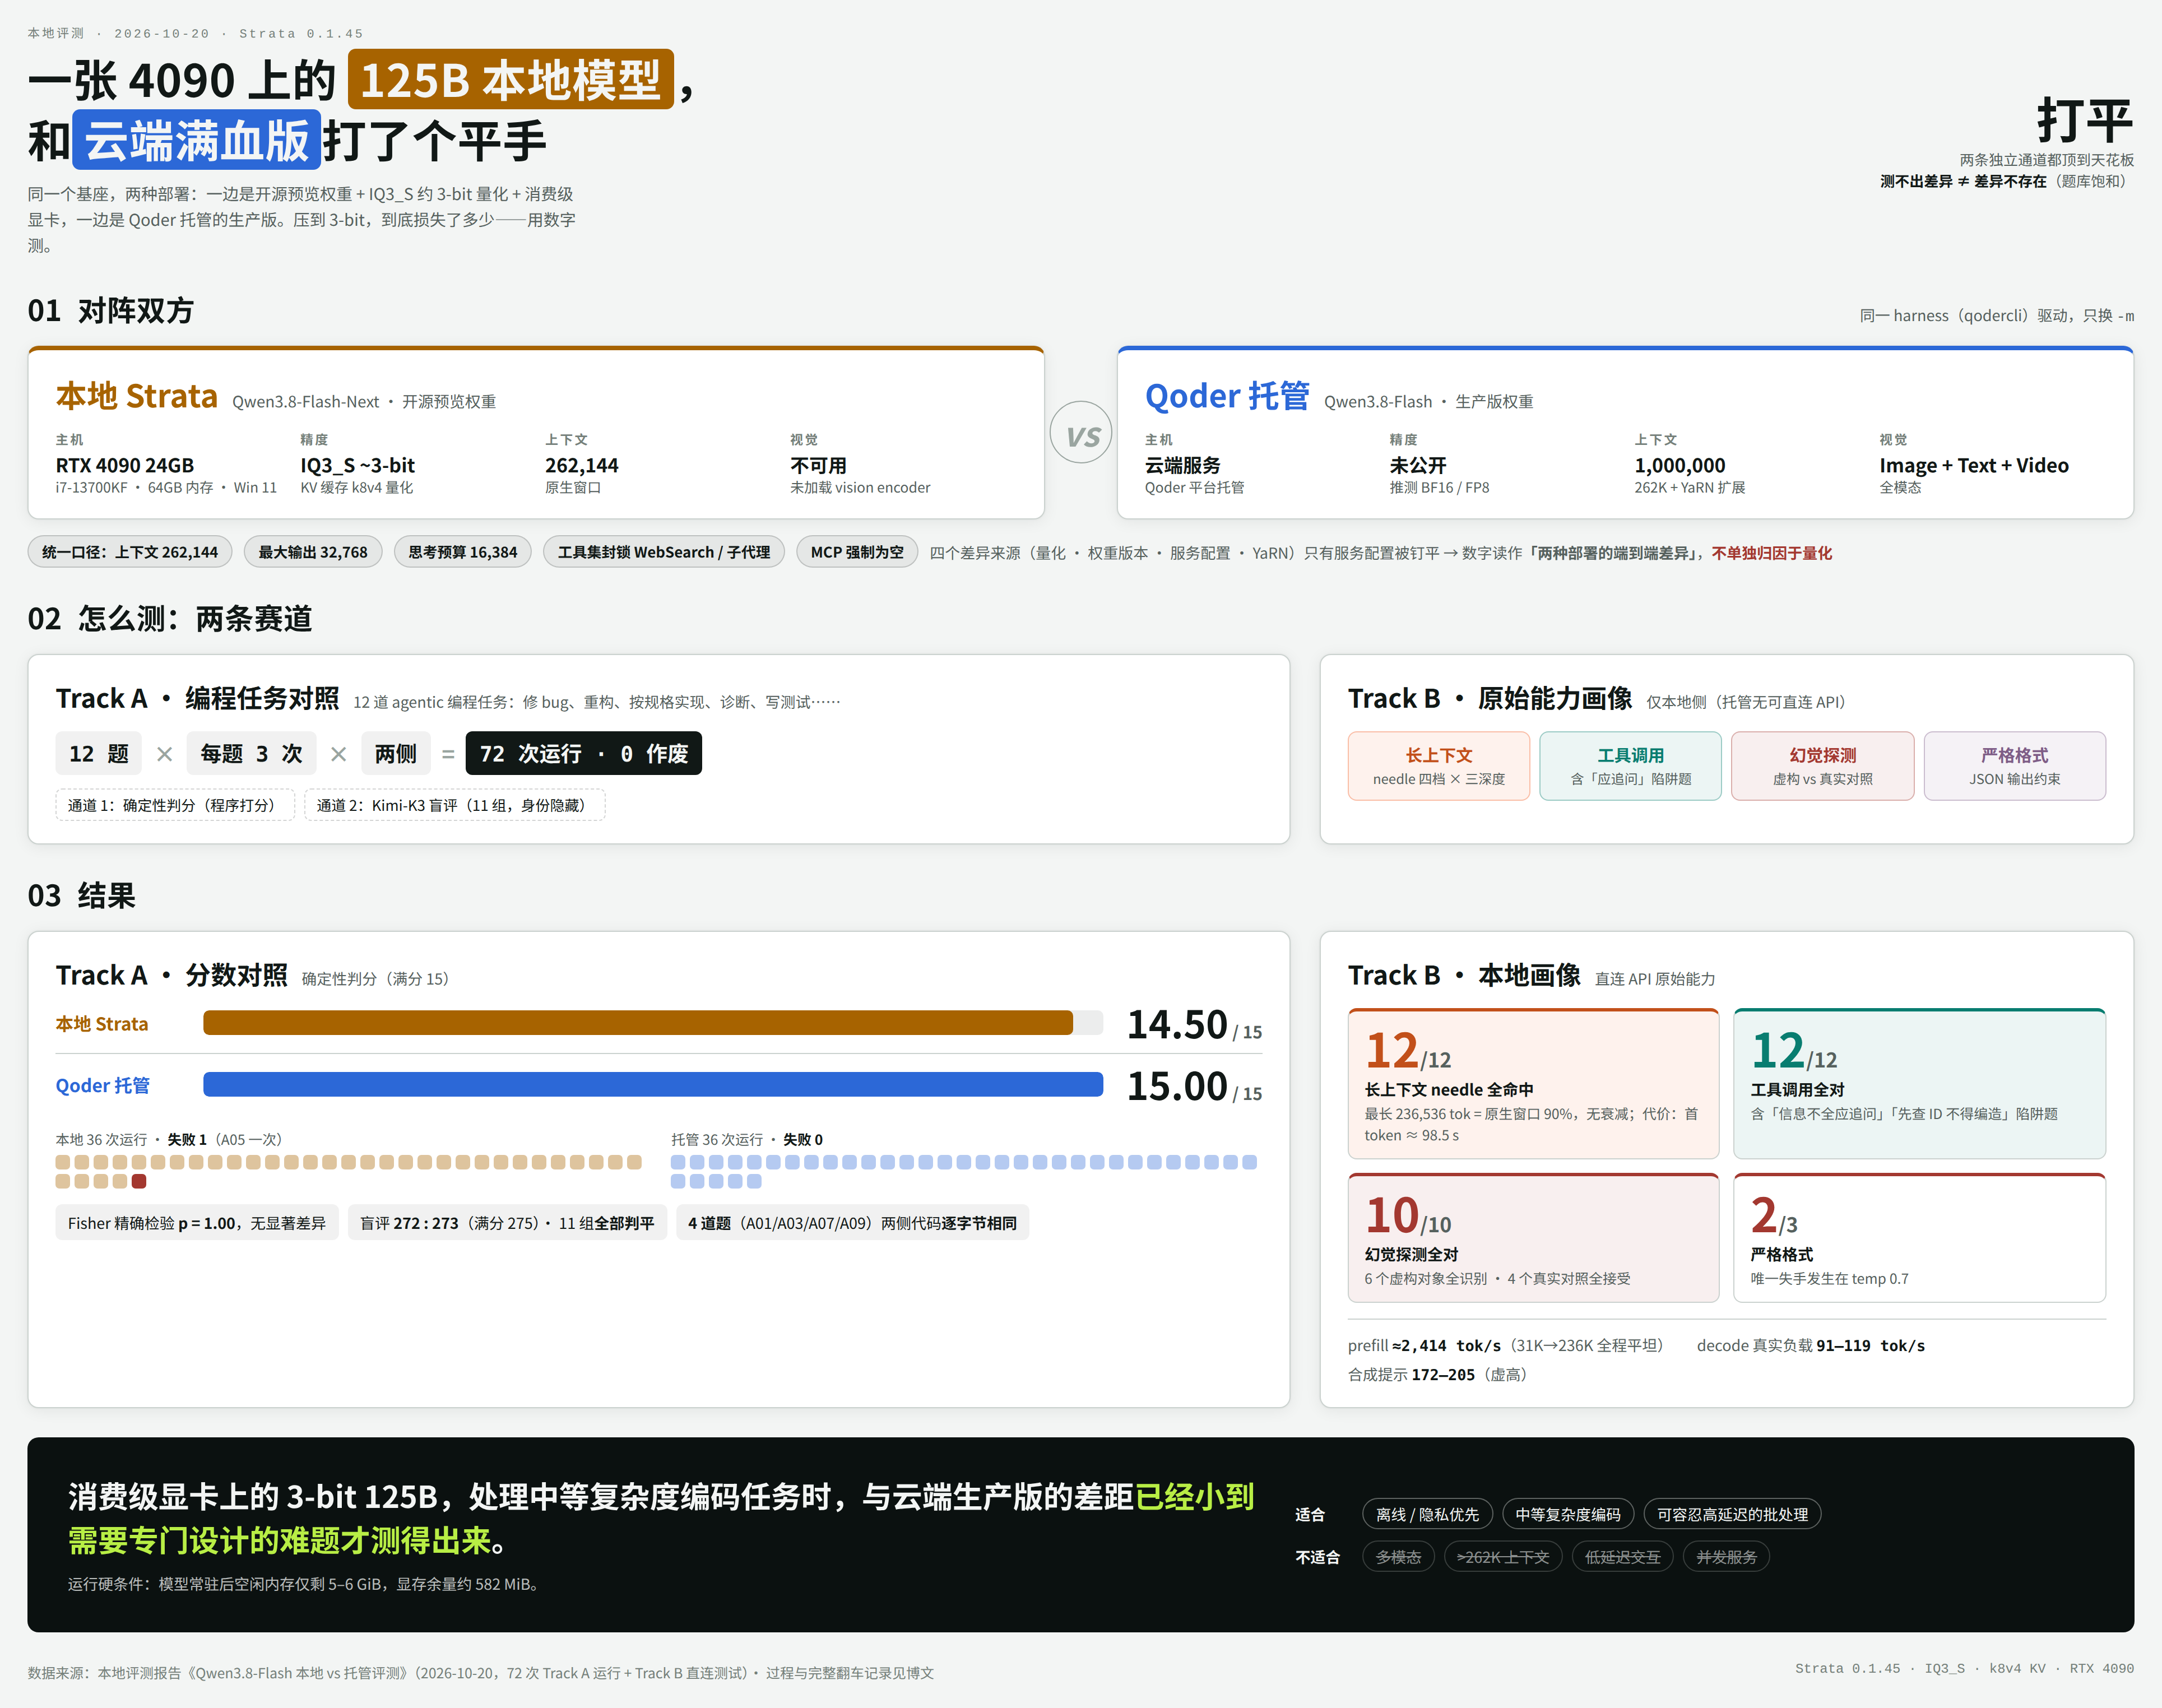Click the 2/3 严格格式 card

coord(1919,1238)
